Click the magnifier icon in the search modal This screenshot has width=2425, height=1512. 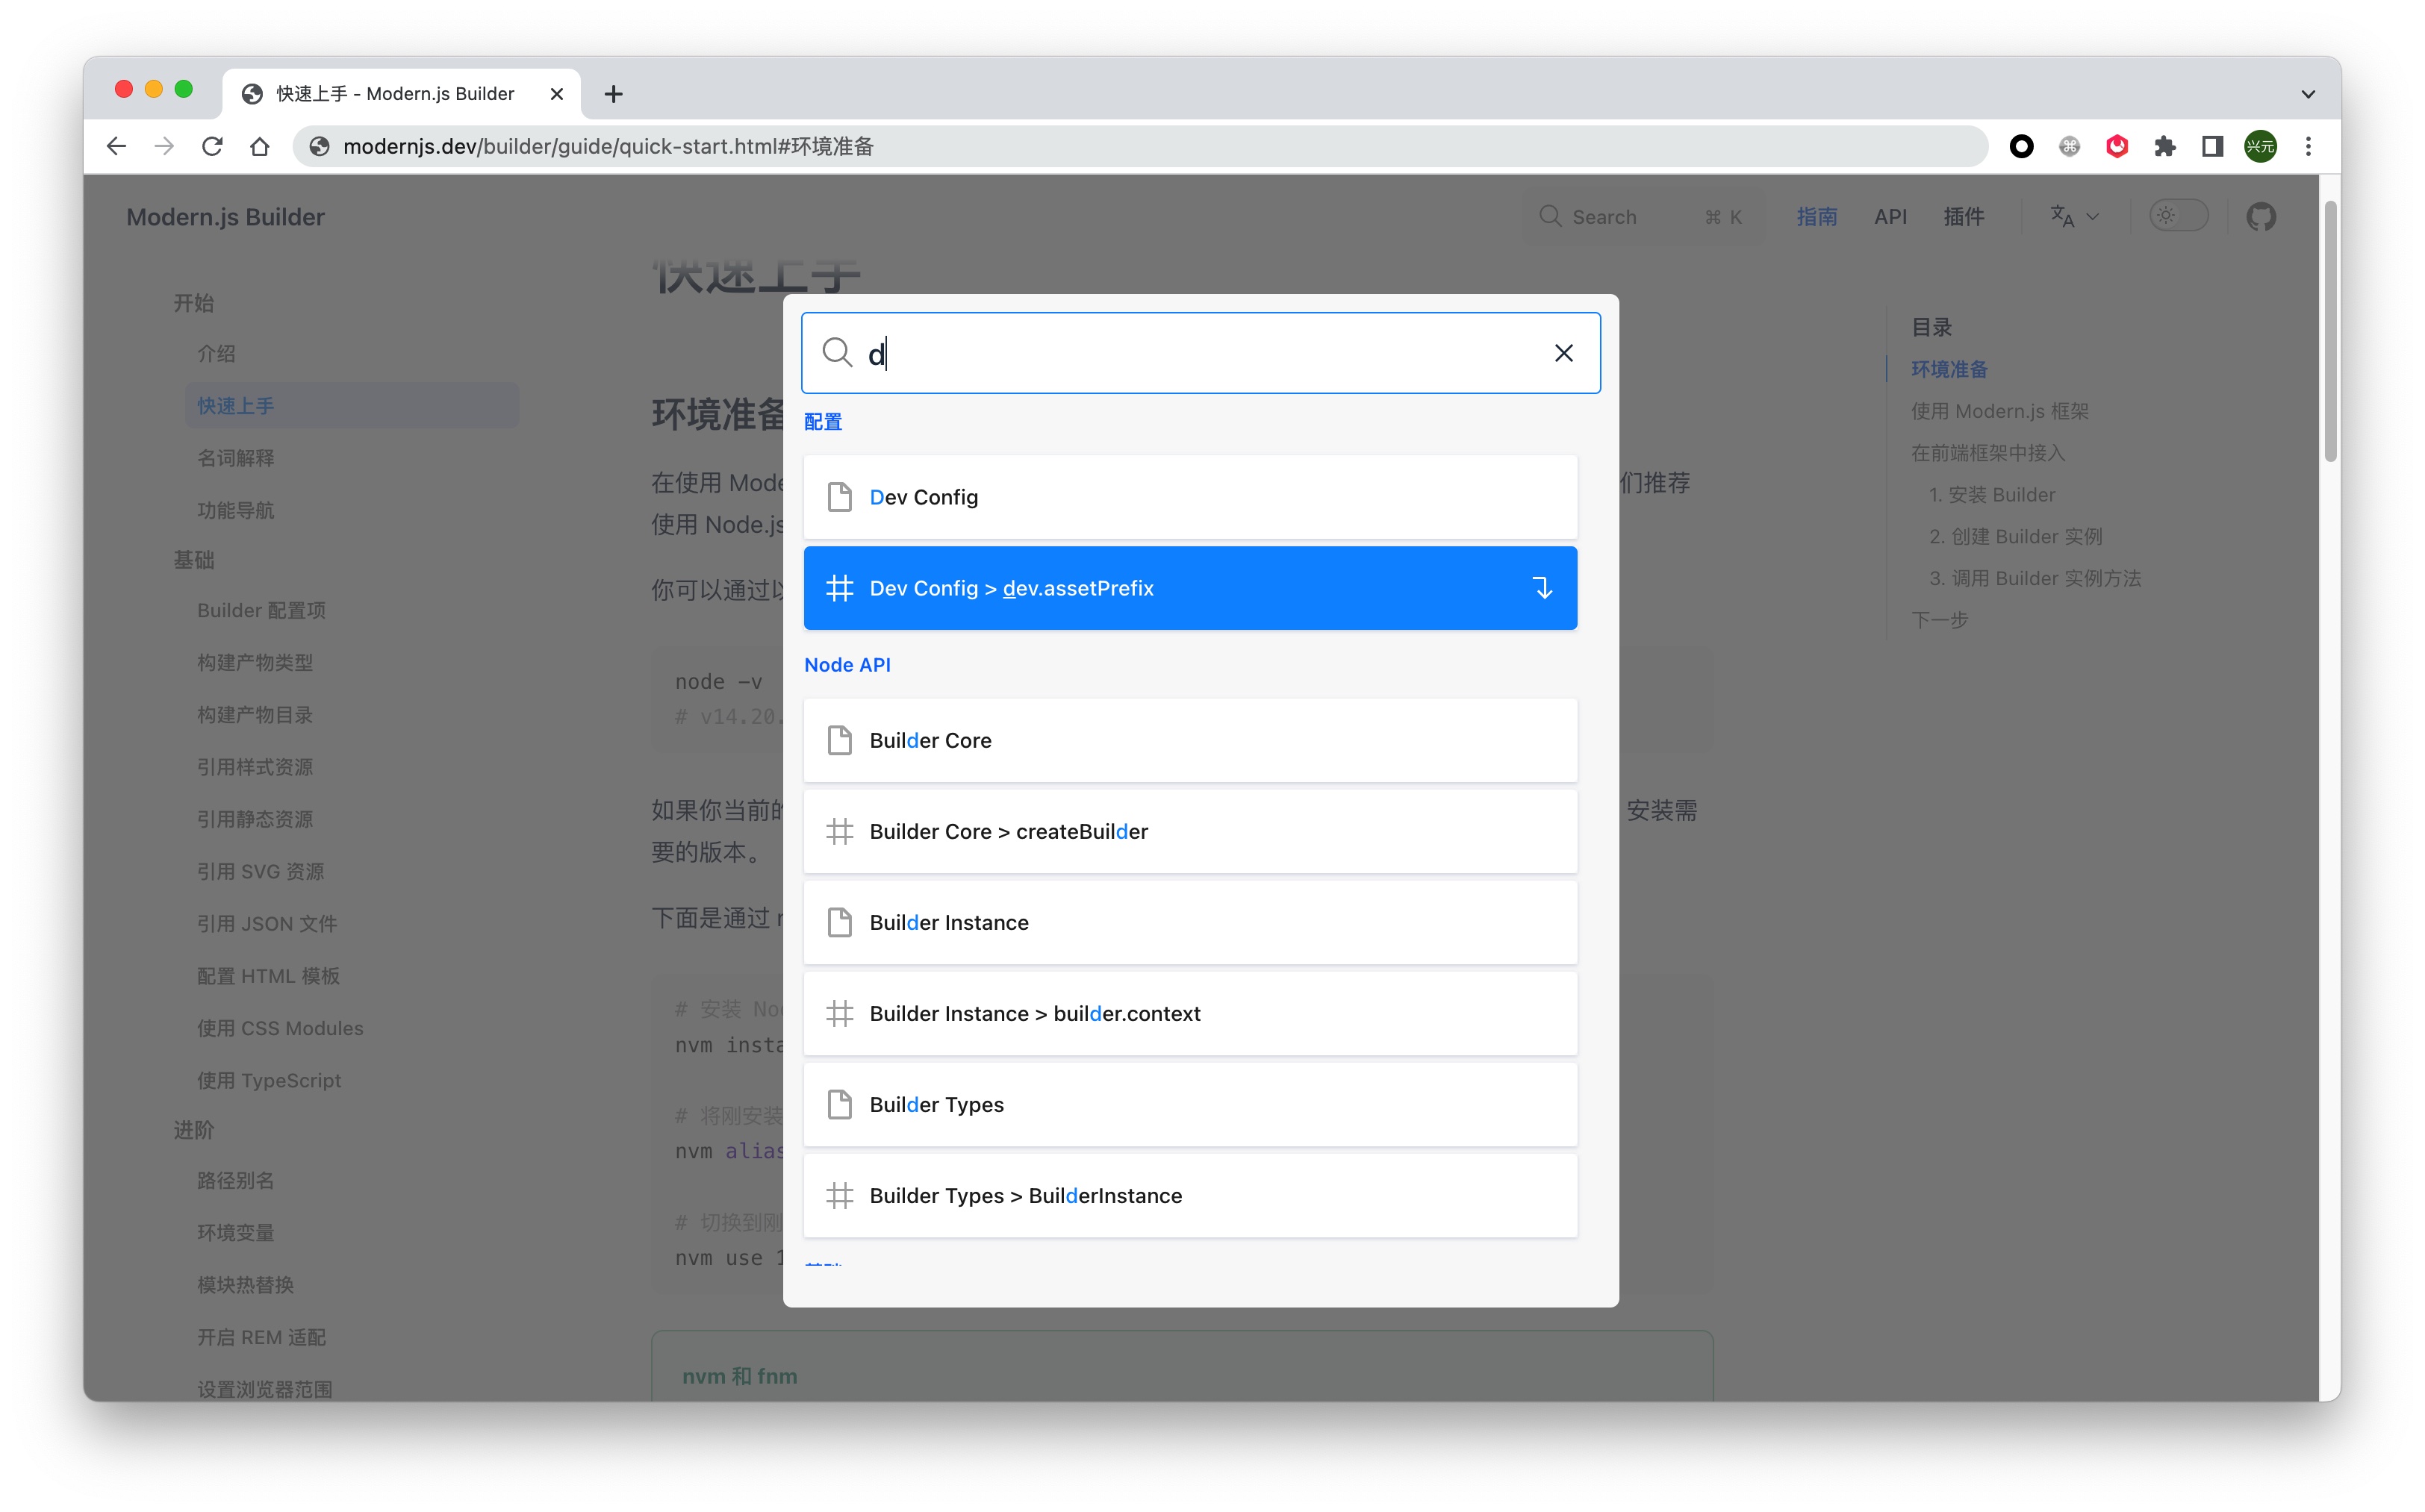click(836, 353)
